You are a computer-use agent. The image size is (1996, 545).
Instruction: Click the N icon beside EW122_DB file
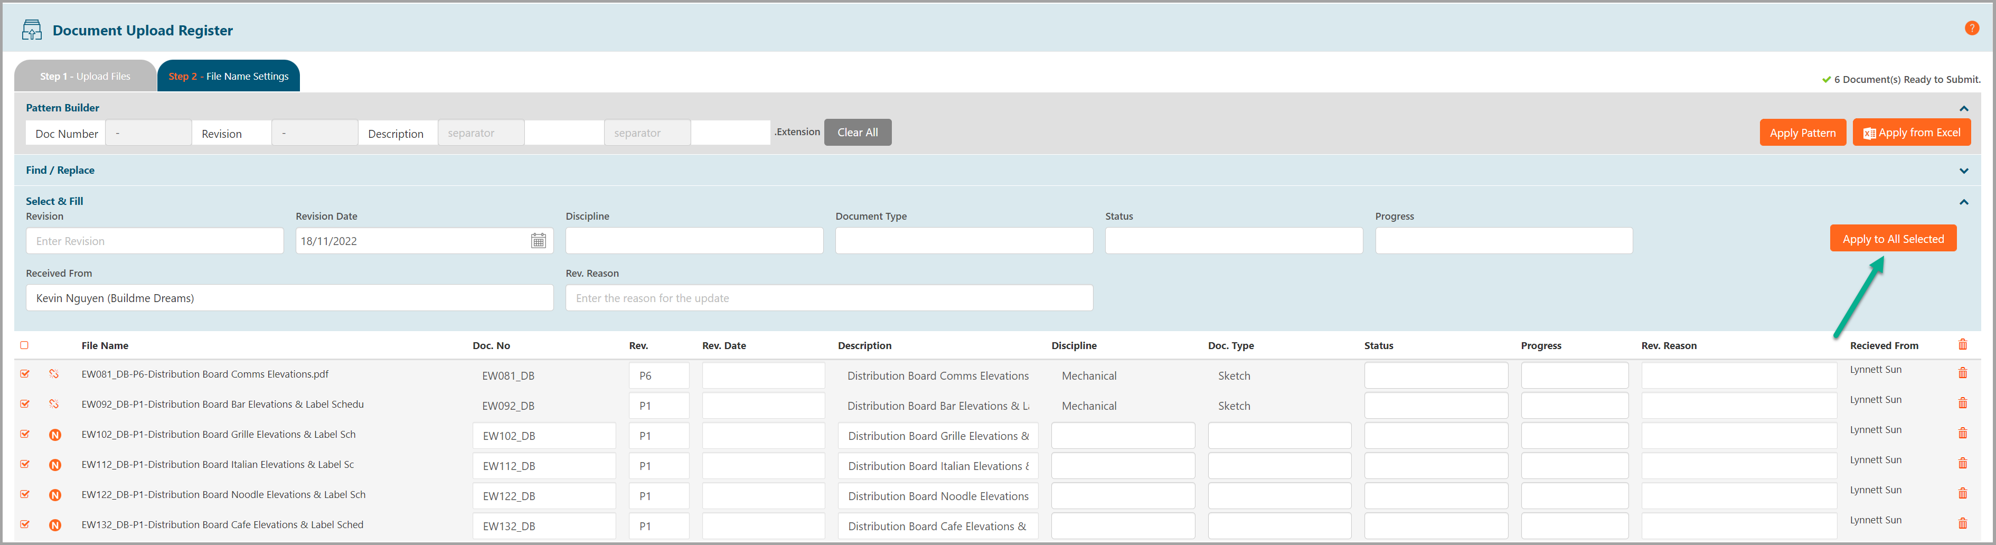coord(55,495)
